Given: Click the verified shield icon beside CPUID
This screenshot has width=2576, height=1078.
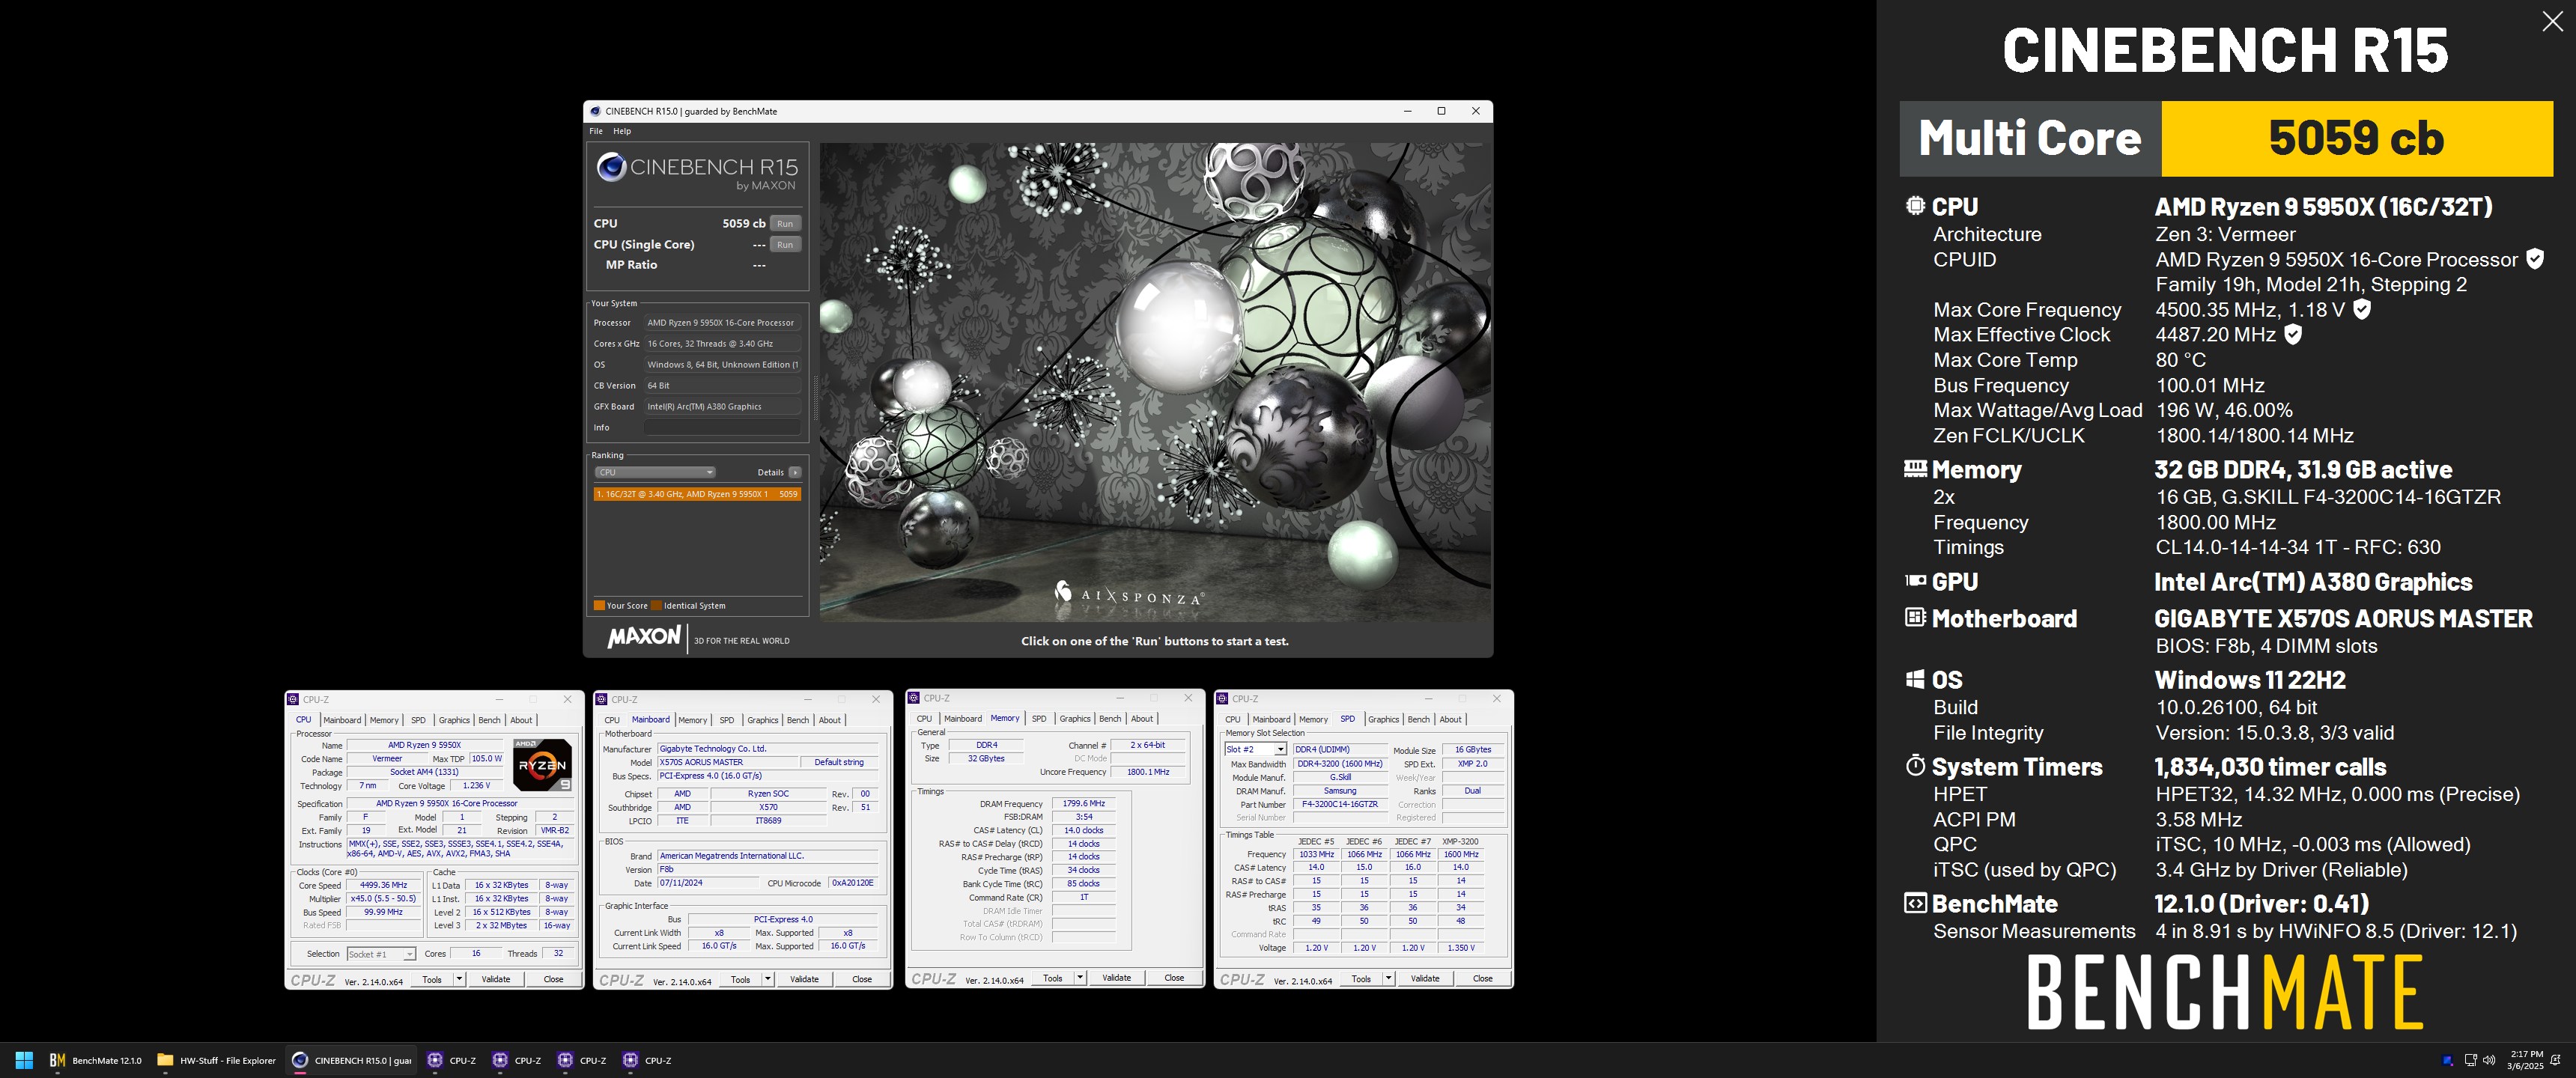Looking at the screenshot, I should click(2535, 259).
